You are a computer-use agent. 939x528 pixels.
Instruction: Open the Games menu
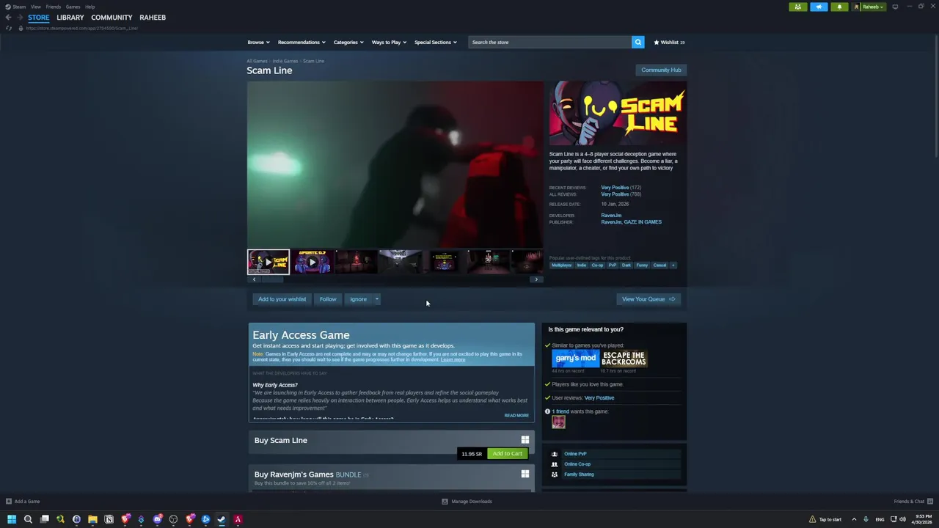point(73,7)
